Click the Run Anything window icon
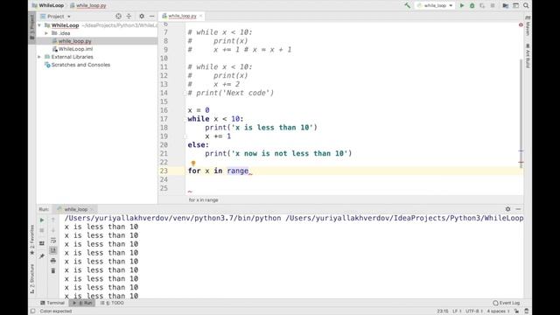The height and width of the screenshot is (315, 560). tap(515, 5)
